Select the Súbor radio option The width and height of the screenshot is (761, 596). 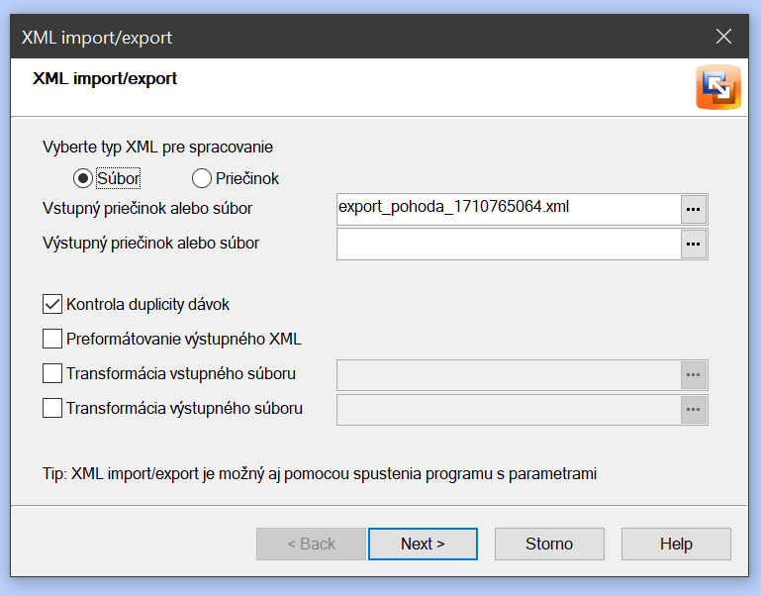click(83, 179)
